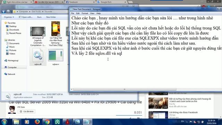Open Notepad Help menu
The height and width of the screenshot is (125, 222).
pos(99,13)
